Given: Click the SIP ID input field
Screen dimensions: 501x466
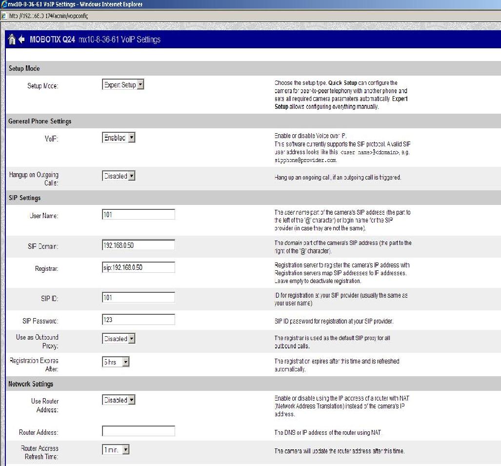Looking at the screenshot, I should click(139, 297).
